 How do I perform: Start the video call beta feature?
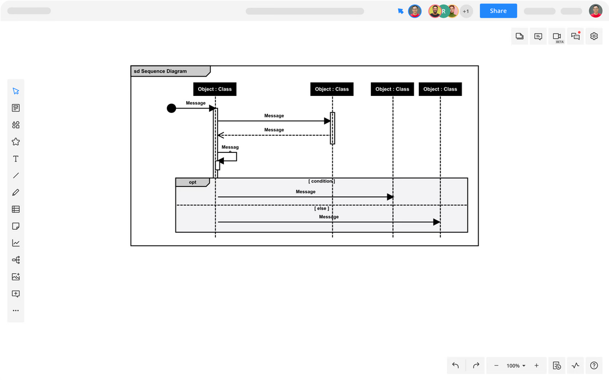557,37
